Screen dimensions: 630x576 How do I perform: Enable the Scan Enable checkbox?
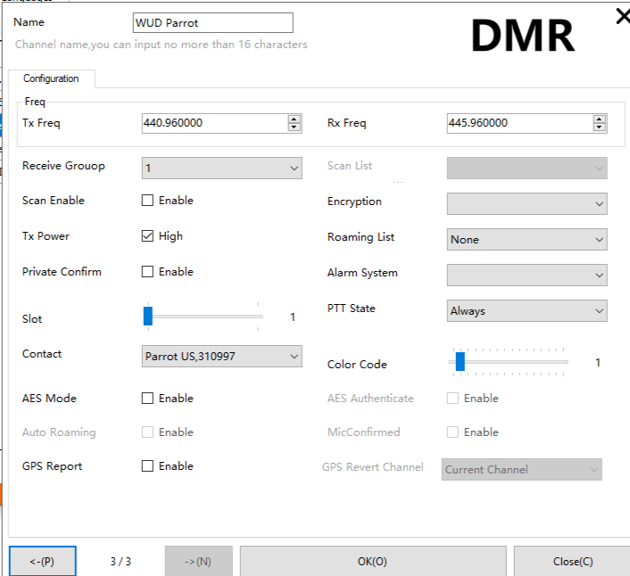point(148,201)
